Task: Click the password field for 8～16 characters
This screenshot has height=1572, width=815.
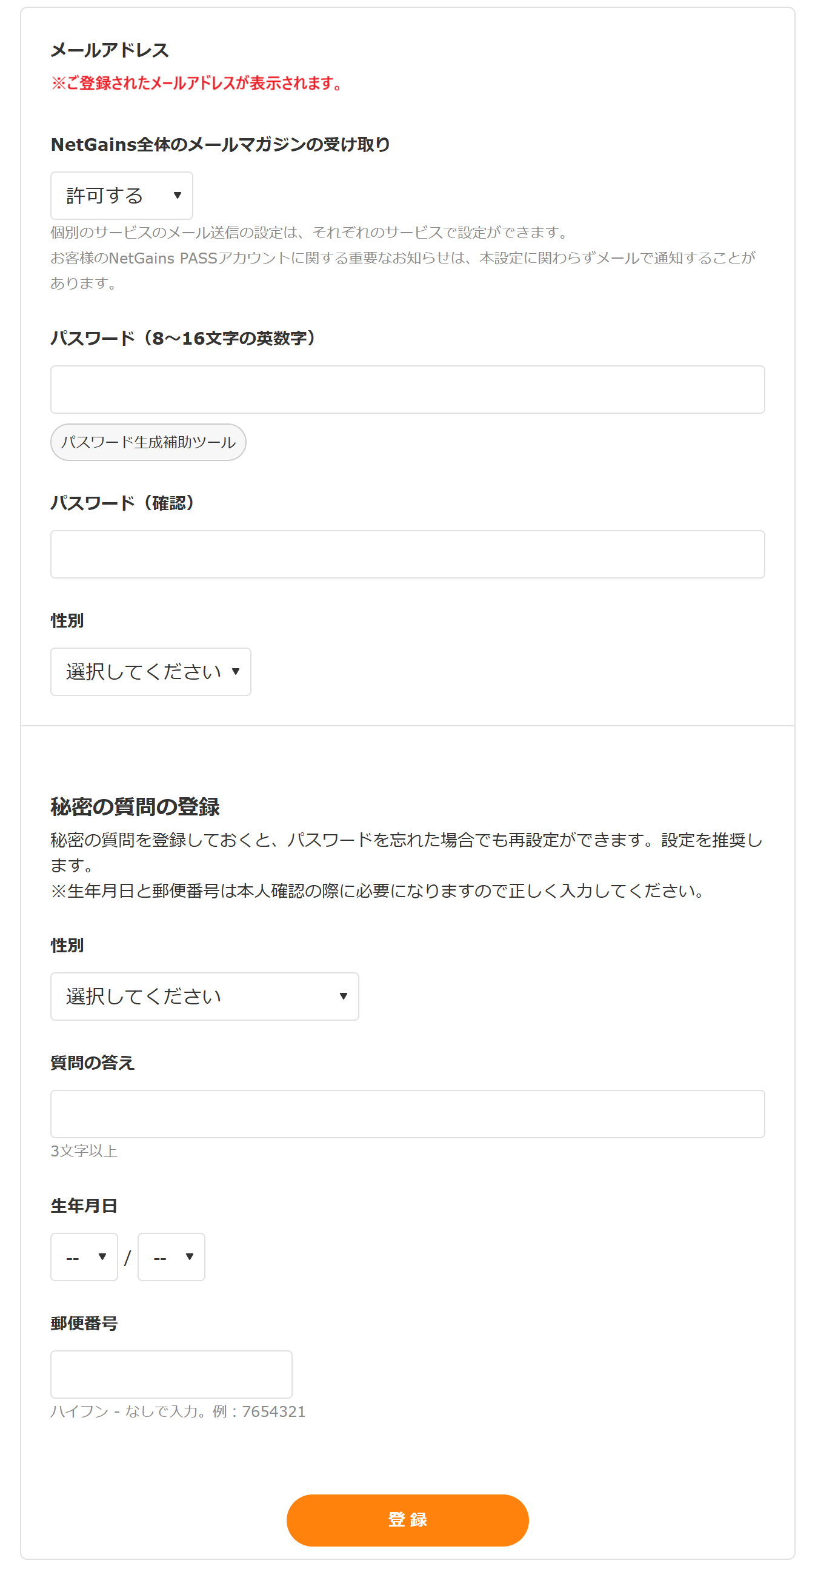Action: (x=407, y=390)
